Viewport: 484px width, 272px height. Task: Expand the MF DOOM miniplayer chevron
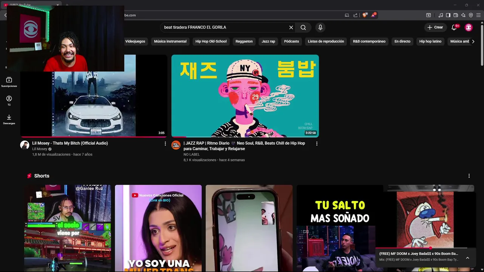467,258
